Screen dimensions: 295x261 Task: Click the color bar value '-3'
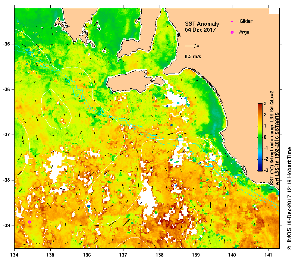coord(266,170)
